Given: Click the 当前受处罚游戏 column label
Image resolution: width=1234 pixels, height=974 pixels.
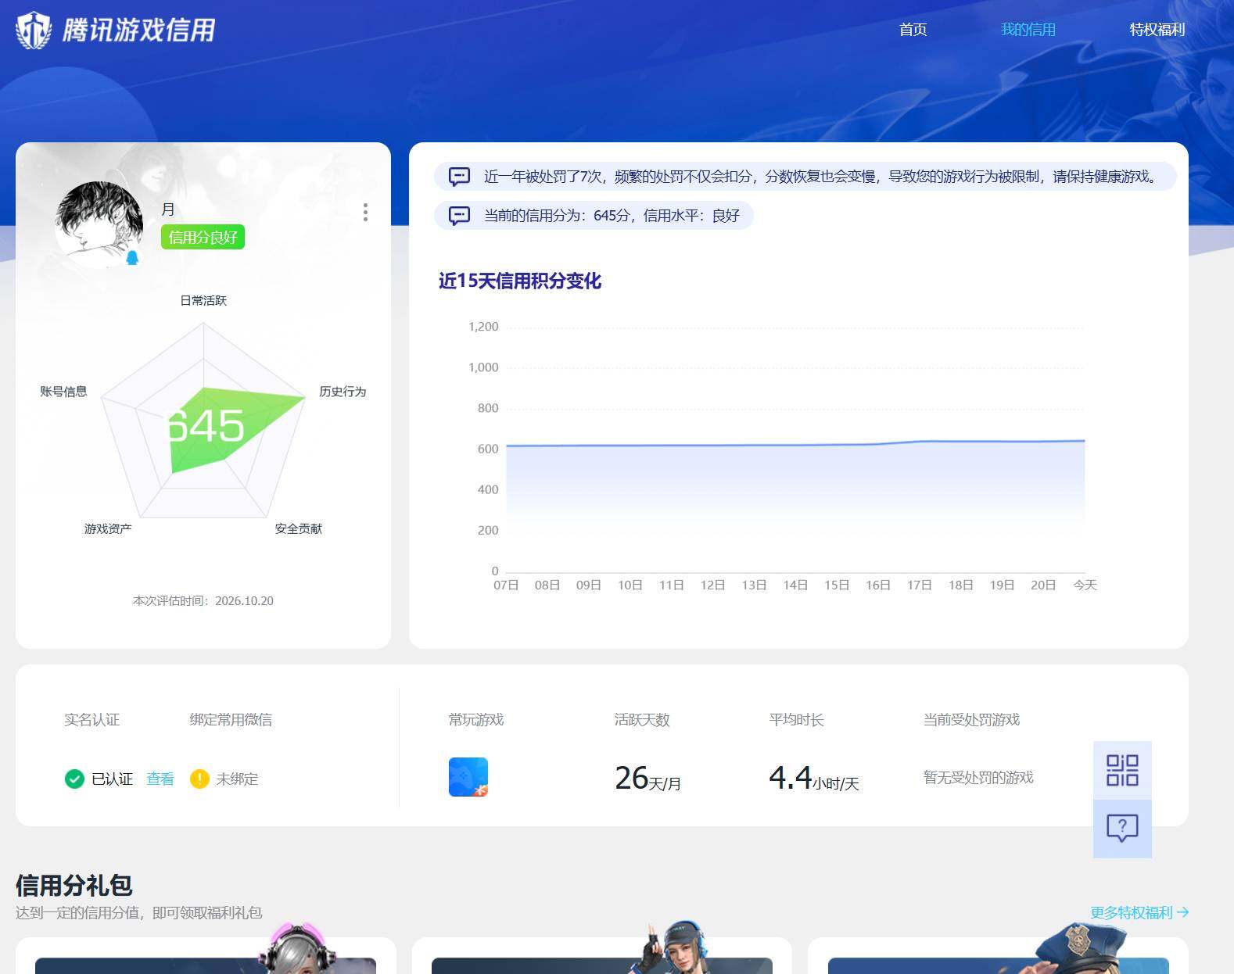Looking at the screenshot, I should (x=971, y=719).
